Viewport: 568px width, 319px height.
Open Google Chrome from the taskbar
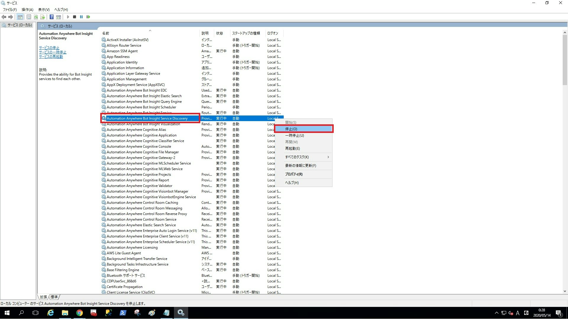[x=79, y=313]
